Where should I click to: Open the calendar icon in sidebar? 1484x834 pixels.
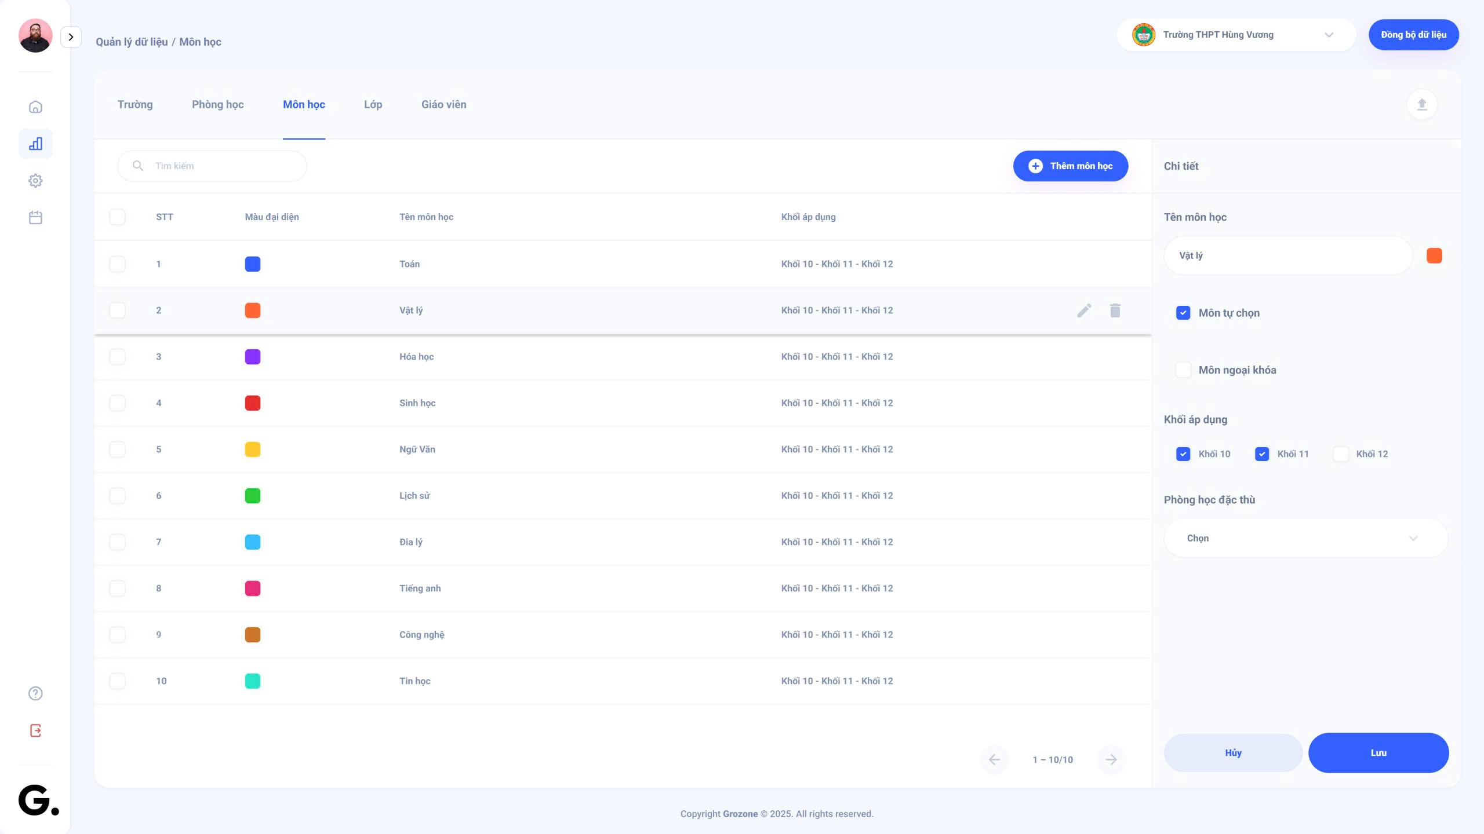[x=35, y=218]
